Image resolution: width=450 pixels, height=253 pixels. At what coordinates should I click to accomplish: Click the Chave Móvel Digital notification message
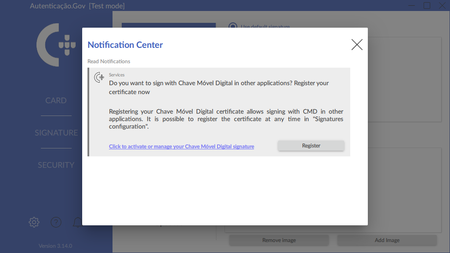click(x=219, y=87)
